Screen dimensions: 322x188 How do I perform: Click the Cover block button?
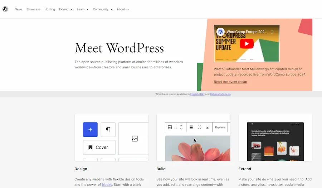[99, 147]
